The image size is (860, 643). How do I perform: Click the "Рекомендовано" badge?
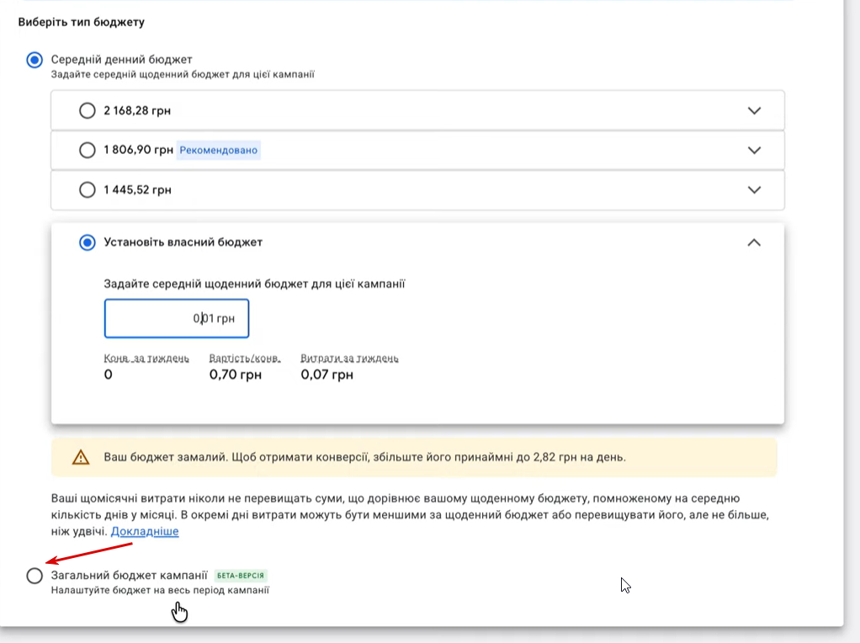click(x=219, y=151)
